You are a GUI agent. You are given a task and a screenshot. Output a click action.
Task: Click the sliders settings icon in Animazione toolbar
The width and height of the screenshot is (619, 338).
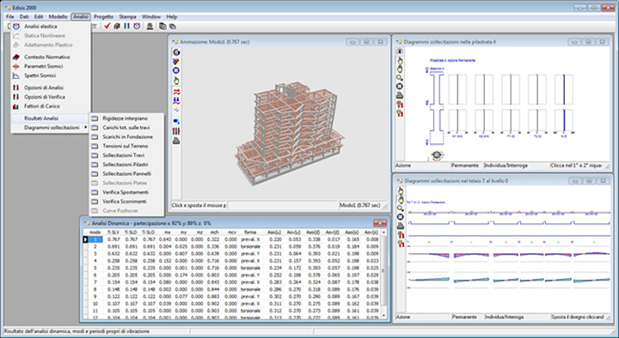click(176, 131)
